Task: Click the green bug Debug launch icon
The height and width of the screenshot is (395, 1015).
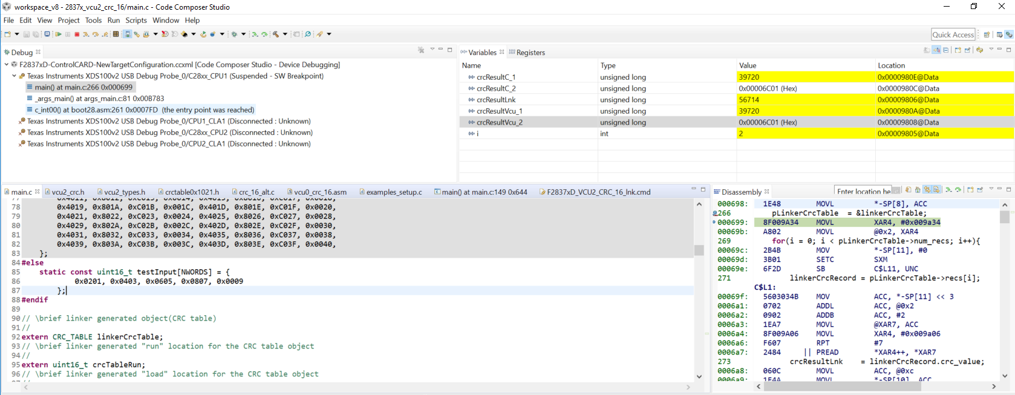Action: [234, 34]
